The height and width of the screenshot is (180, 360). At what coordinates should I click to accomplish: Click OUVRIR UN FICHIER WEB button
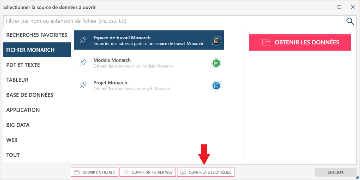click(148, 172)
